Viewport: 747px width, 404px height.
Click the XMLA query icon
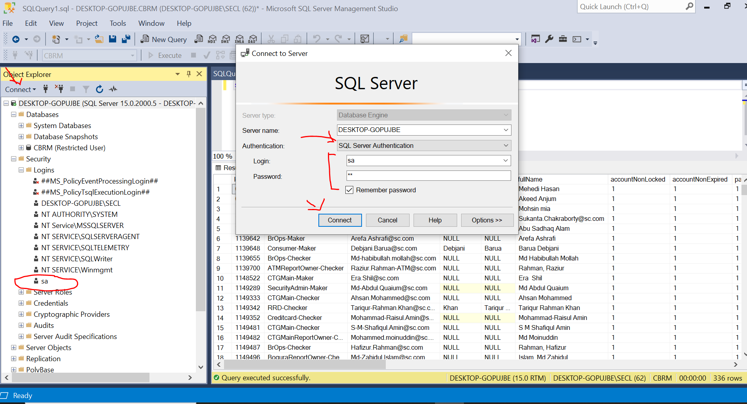point(239,39)
